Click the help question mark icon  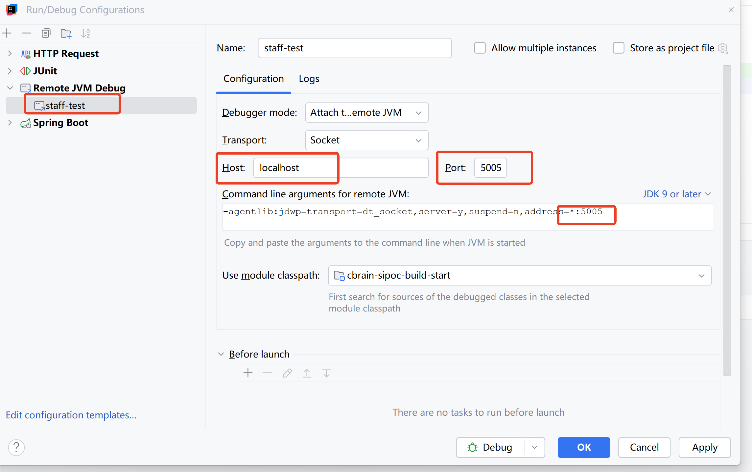16,447
